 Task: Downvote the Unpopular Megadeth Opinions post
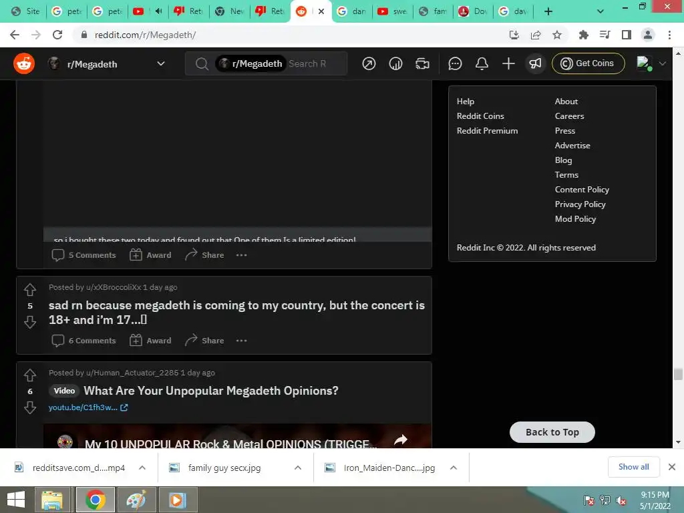click(x=30, y=408)
